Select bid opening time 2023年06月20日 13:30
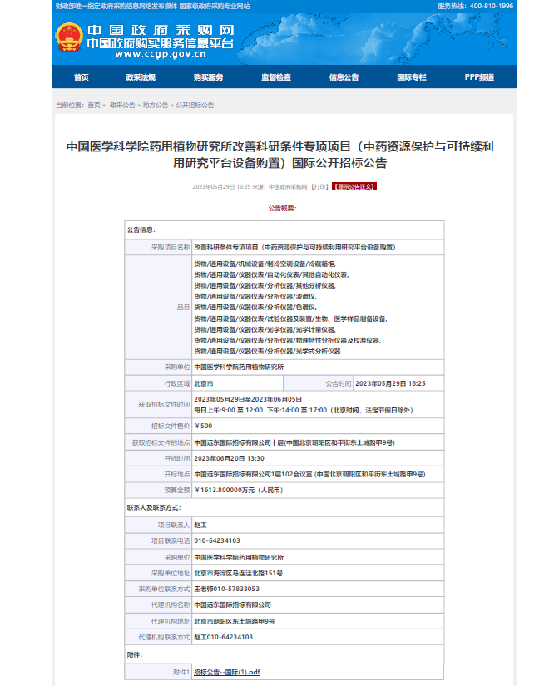Viewport: 559px width, 686px height. [x=229, y=458]
